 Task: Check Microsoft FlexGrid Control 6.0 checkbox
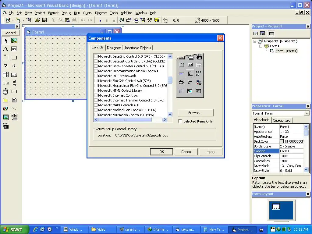[x=96, y=81]
